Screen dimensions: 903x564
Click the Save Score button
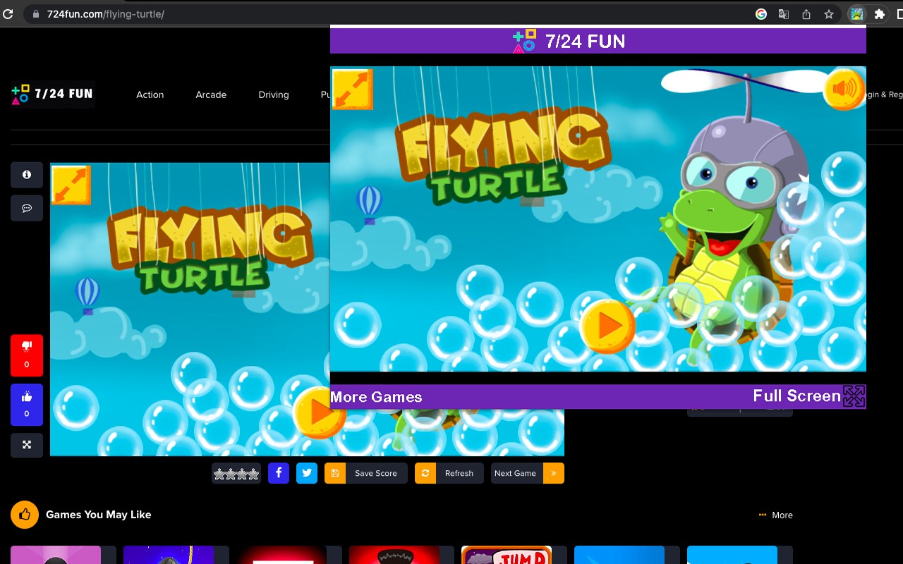[366, 473]
